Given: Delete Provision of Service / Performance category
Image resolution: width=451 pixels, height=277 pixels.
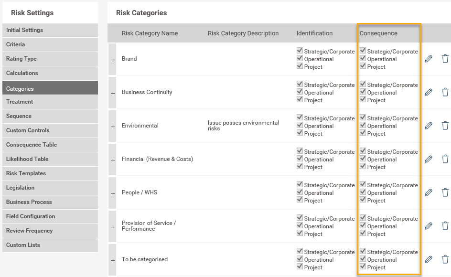Looking at the screenshot, I should coord(445,226).
